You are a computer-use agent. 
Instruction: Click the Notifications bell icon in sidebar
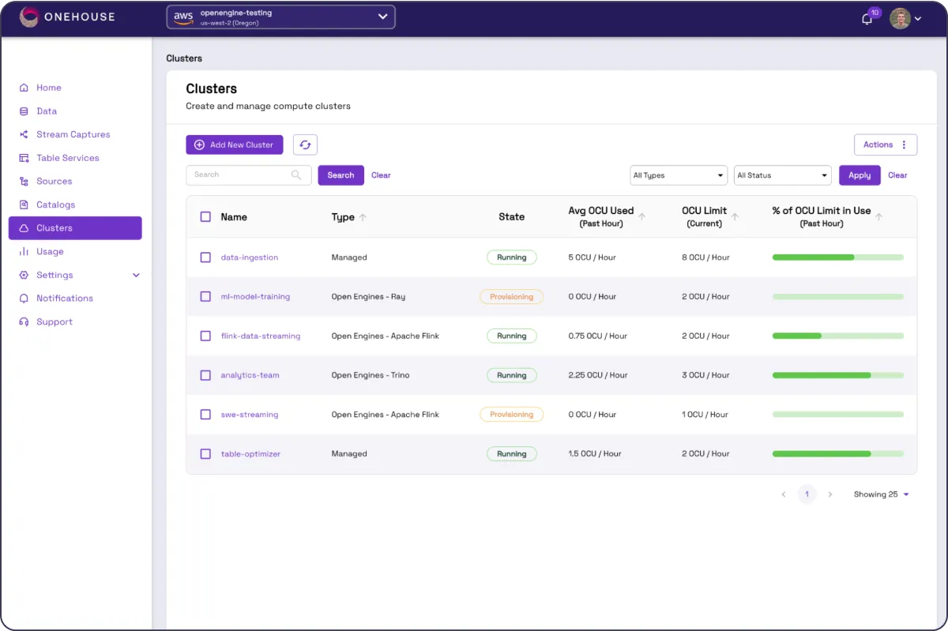click(24, 299)
